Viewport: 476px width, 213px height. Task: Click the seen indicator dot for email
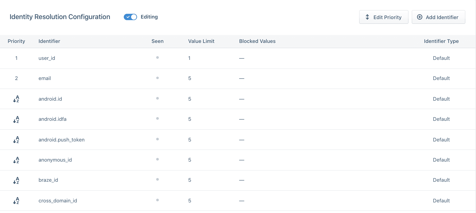click(x=158, y=78)
